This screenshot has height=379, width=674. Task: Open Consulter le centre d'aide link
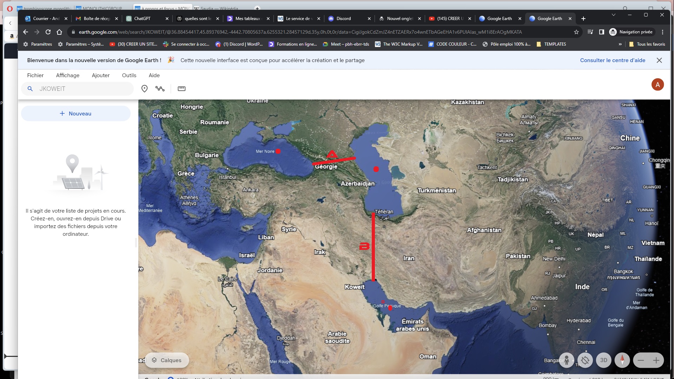click(x=613, y=60)
